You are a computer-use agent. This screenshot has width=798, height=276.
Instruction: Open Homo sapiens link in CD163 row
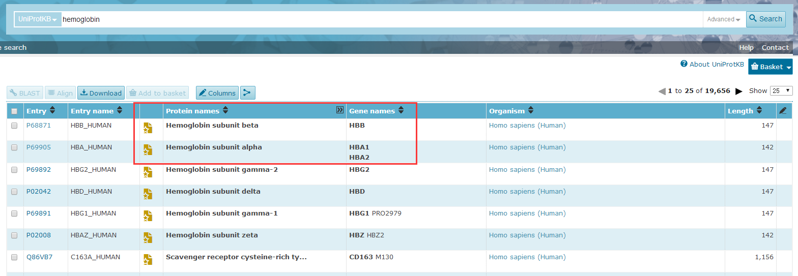point(527,257)
